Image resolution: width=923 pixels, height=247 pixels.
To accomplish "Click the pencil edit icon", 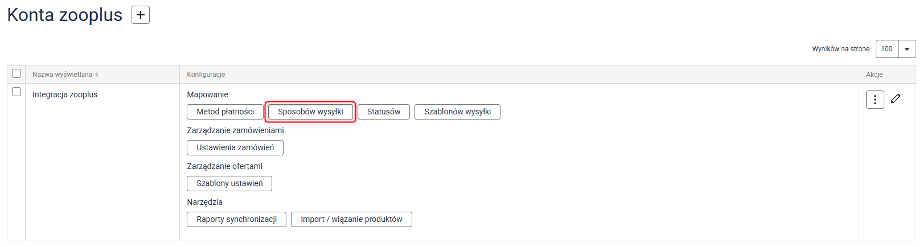I will [896, 99].
